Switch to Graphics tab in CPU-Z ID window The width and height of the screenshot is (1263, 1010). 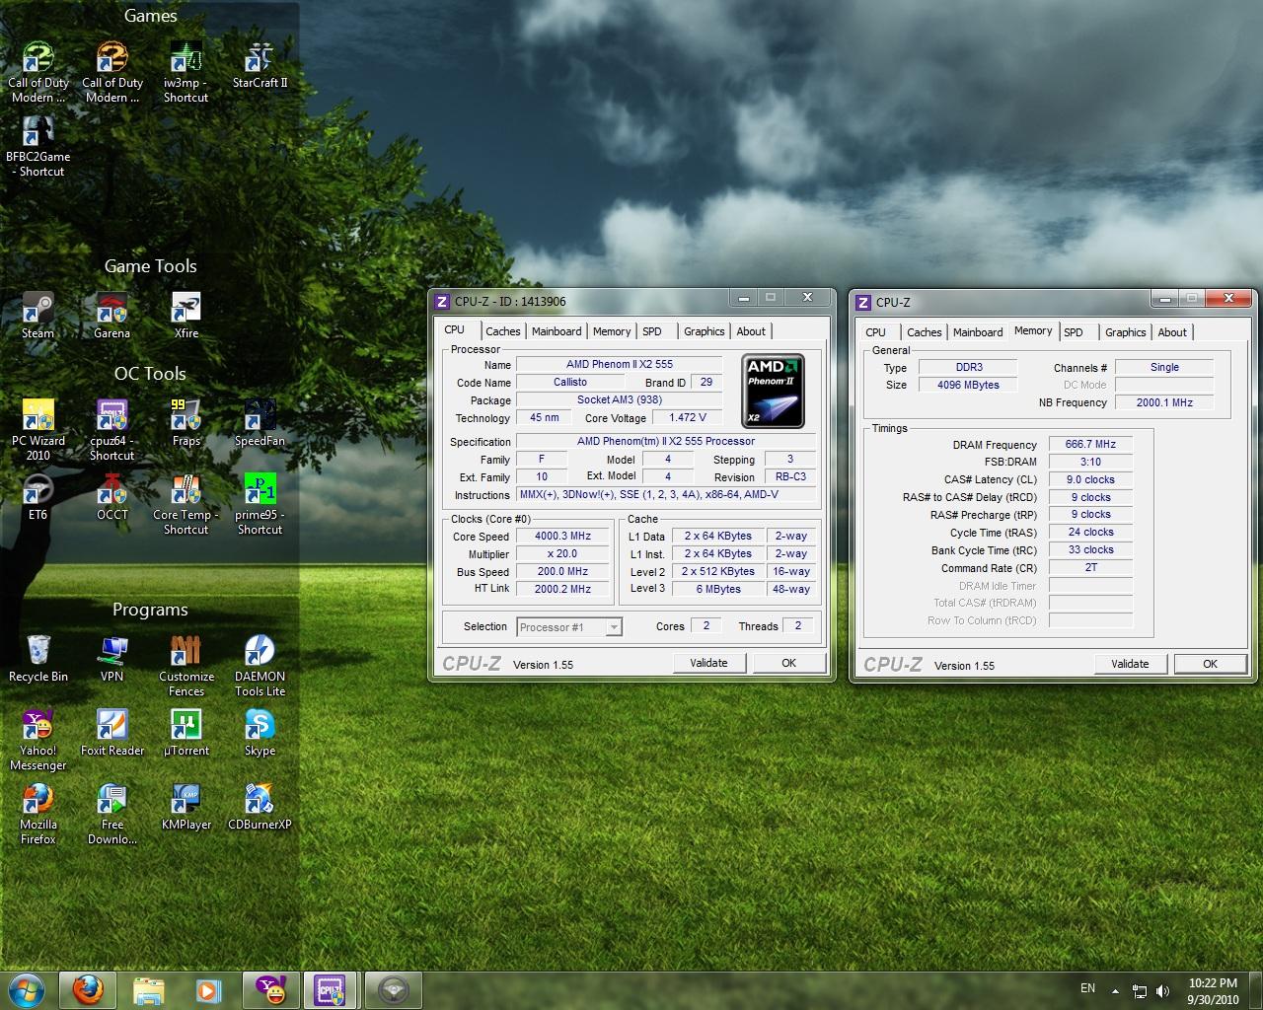705,331
